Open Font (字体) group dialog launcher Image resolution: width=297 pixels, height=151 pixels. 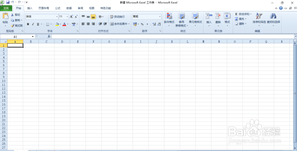tap(77, 31)
